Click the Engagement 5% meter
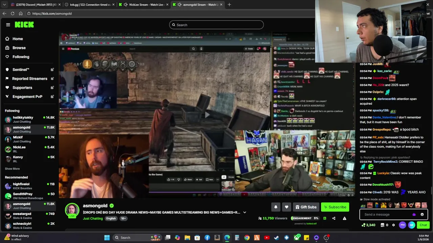433x243 pixels. [305, 218]
